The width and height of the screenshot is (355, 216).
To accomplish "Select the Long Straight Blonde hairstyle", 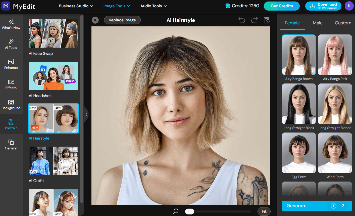I will [x=335, y=104].
